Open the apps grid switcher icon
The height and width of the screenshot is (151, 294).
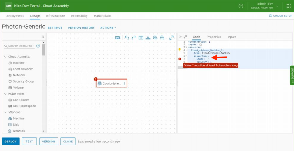click(288, 6)
